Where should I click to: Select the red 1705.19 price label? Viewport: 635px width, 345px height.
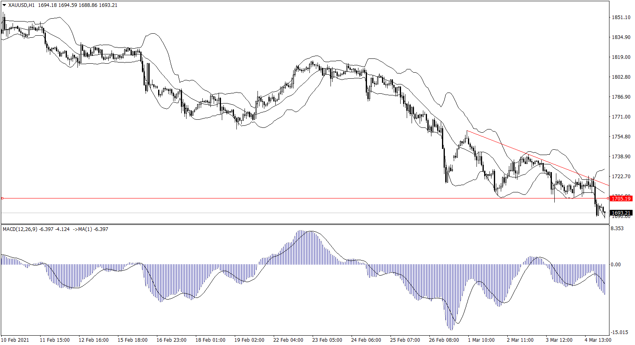[x=621, y=198]
